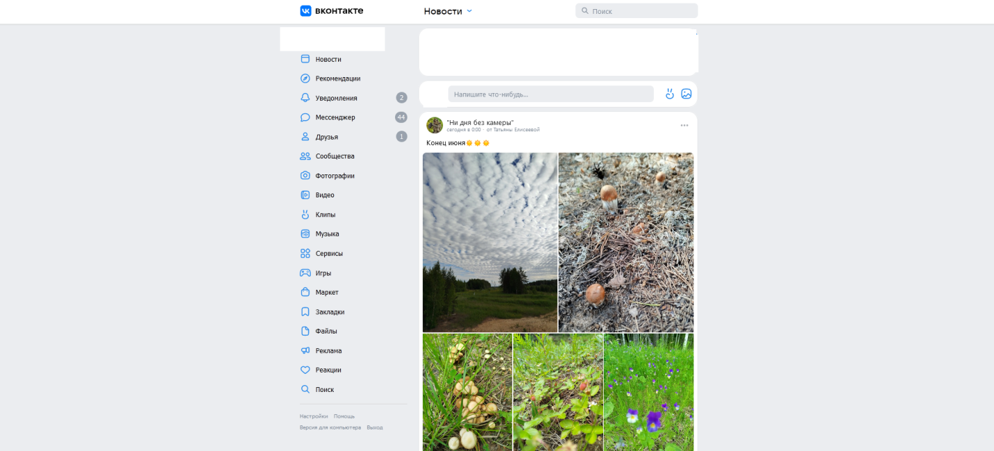Go to Закладки in the sidebar
Image resolution: width=994 pixels, height=451 pixels.
(330, 312)
